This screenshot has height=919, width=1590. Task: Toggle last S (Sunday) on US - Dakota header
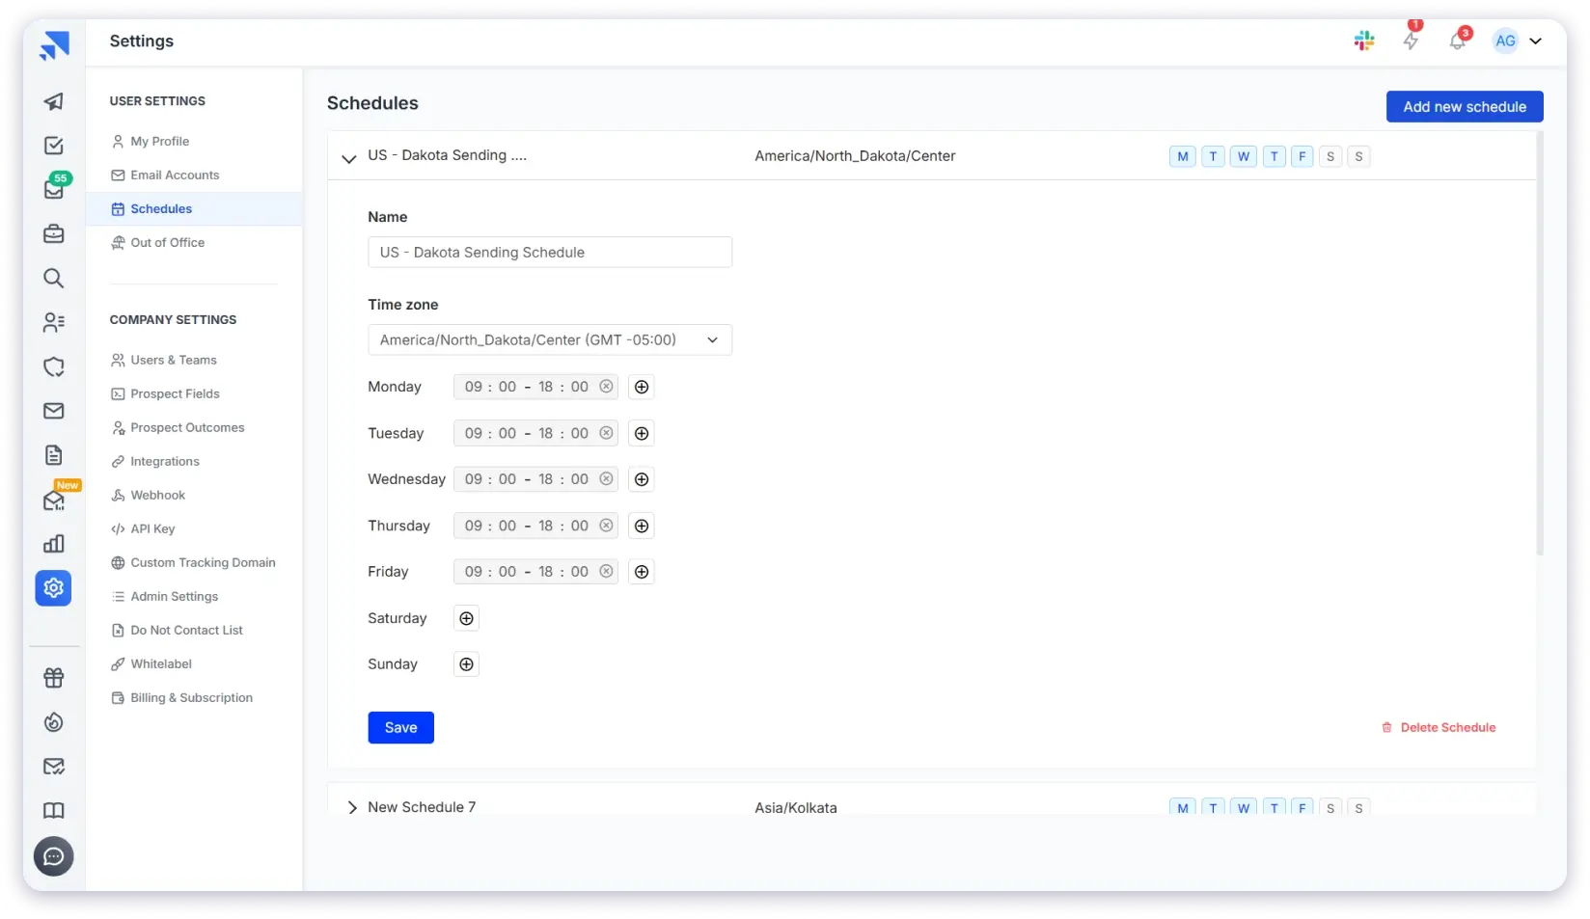pos(1358,156)
